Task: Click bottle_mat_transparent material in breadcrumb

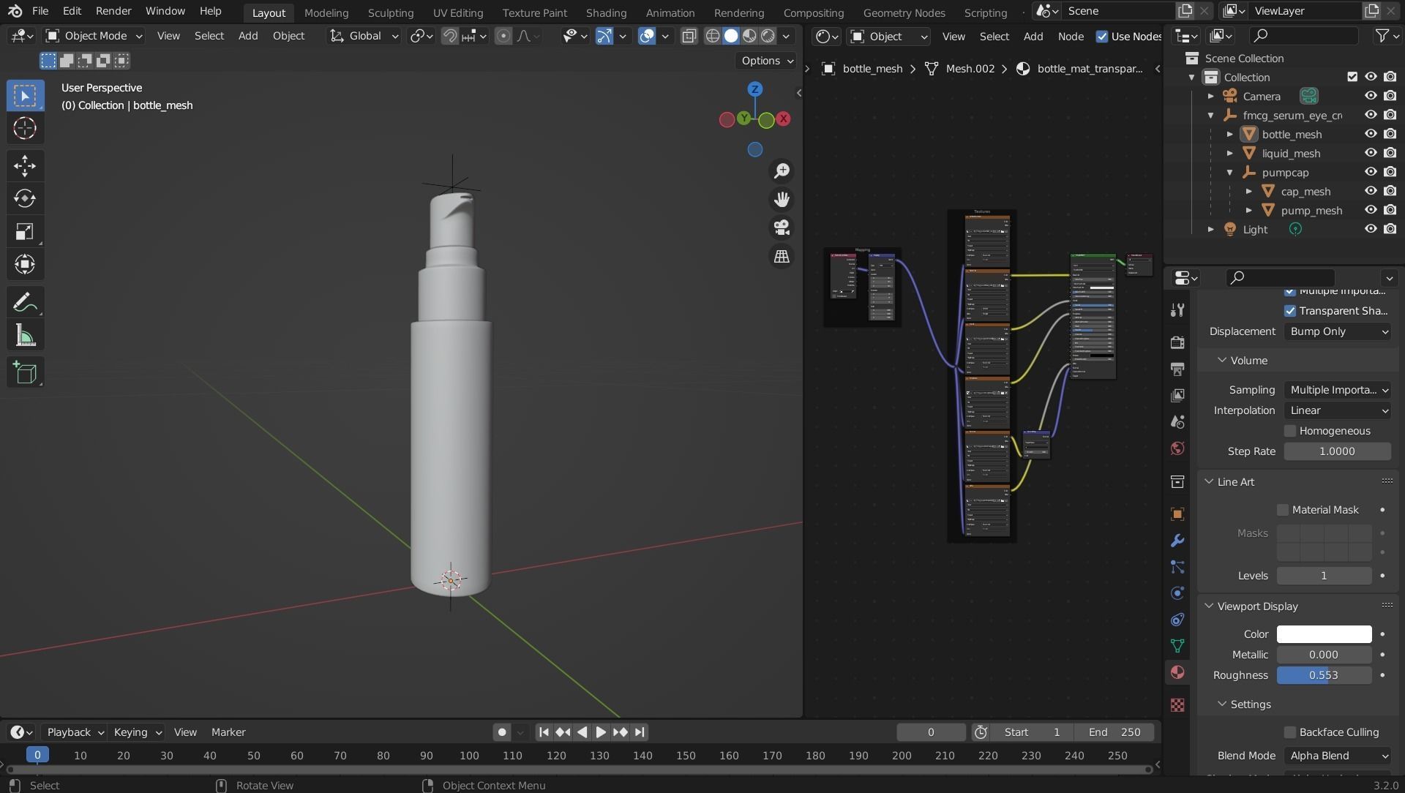Action: (x=1080, y=69)
